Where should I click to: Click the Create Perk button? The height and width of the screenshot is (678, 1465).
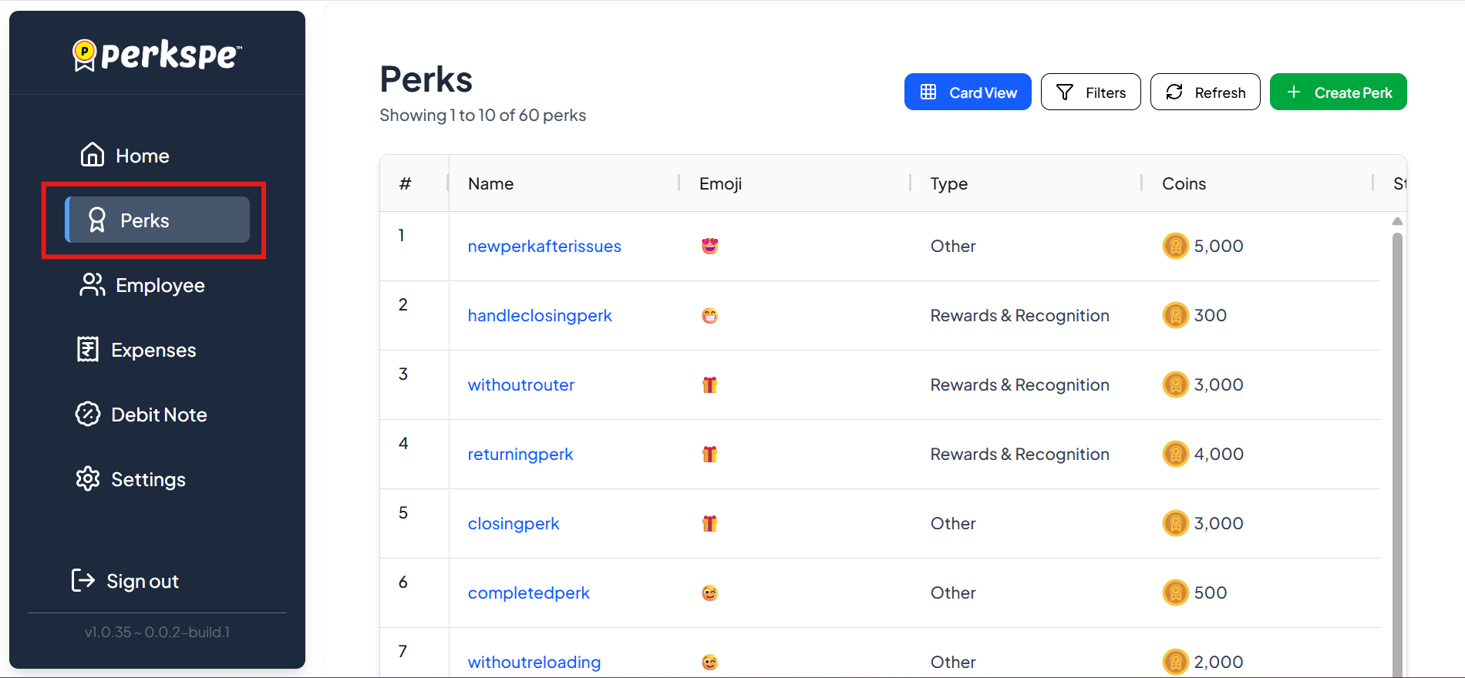pos(1338,92)
